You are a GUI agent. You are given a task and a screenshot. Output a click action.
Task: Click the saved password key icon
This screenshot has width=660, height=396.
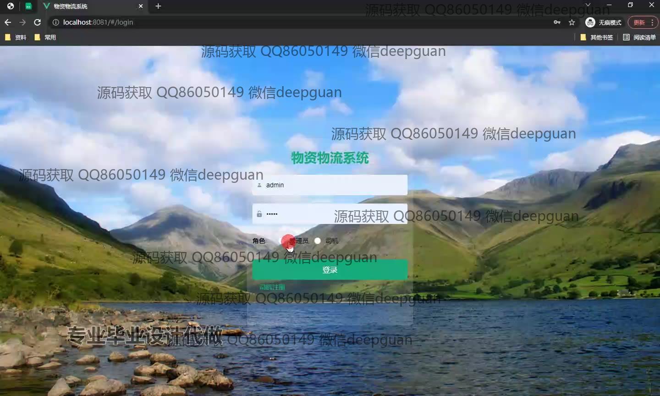pyautogui.click(x=557, y=22)
